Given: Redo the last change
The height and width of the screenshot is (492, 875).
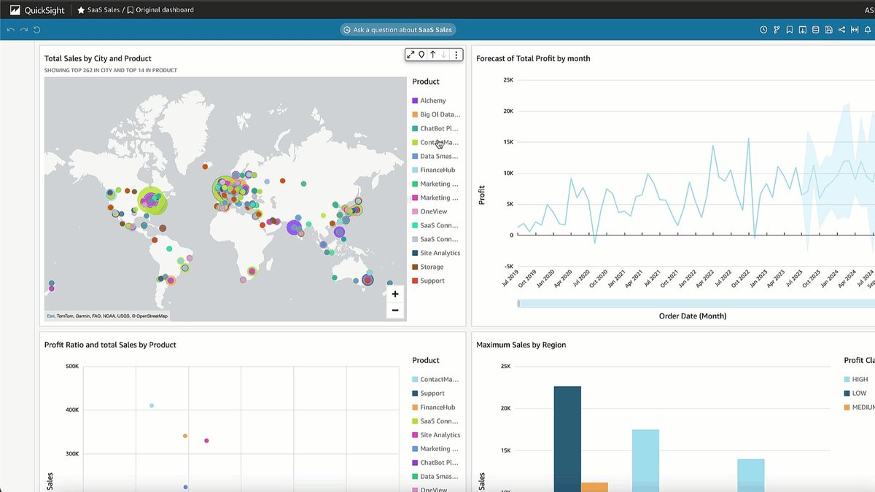Looking at the screenshot, I should click(x=23, y=30).
